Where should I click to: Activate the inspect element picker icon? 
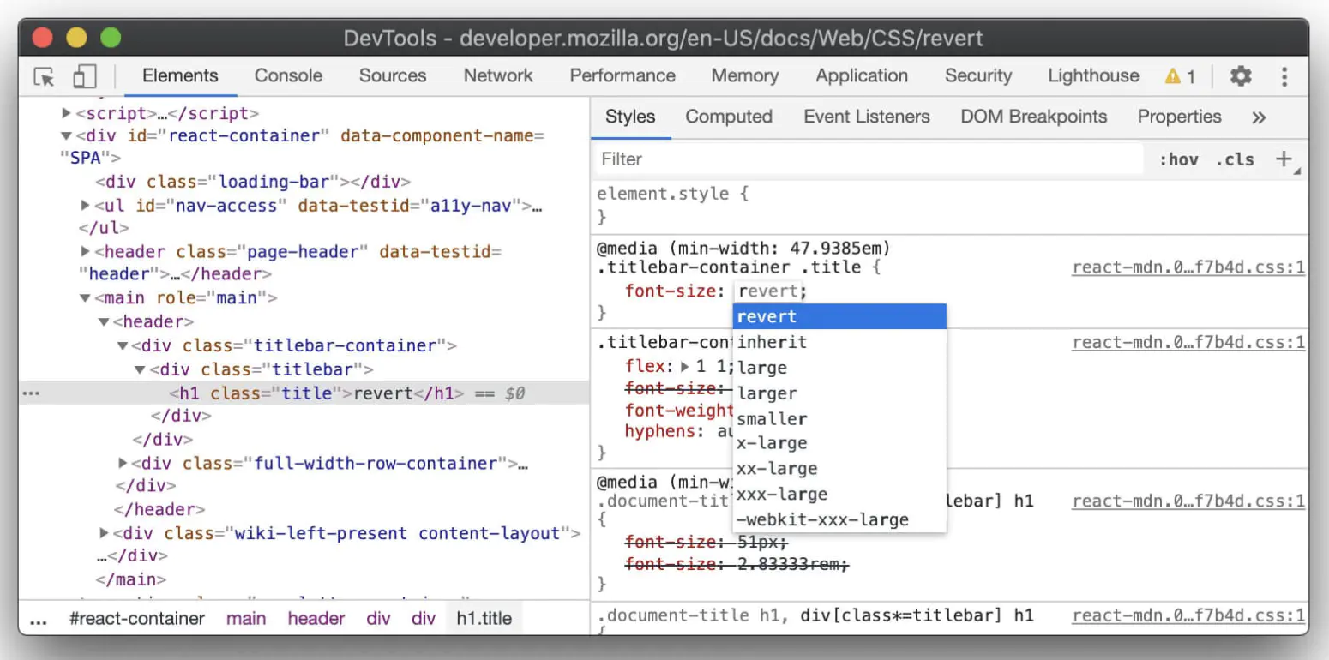(x=44, y=76)
